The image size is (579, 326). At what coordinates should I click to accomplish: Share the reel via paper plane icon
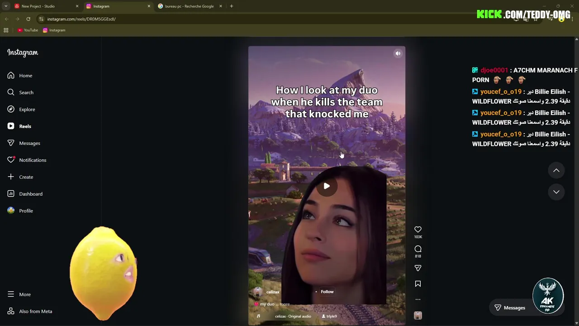tap(418, 268)
